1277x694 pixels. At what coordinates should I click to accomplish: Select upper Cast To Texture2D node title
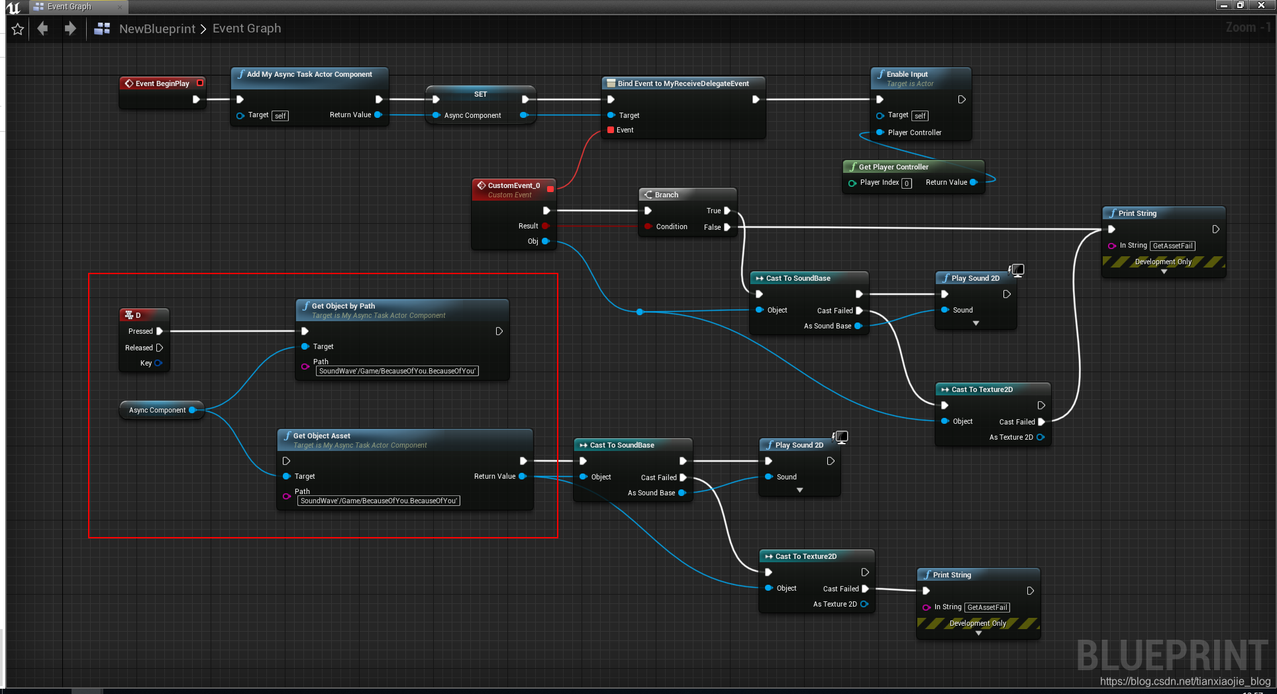982,389
